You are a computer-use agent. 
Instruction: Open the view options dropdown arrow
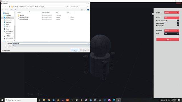coord(84,10)
